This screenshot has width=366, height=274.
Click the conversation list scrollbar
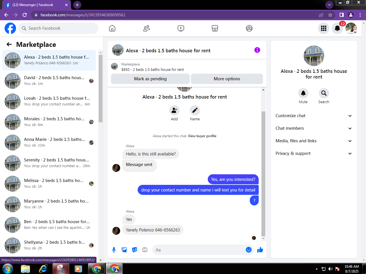[x=100, y=89]
